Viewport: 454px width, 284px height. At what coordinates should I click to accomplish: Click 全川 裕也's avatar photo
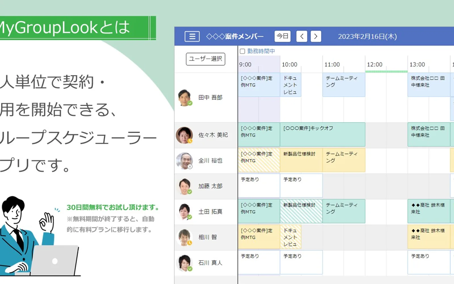pyautogui.click(x=184, y=161)
